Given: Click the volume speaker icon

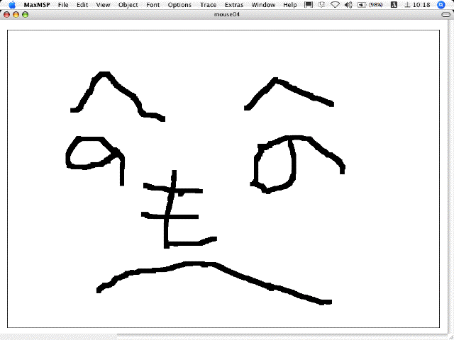Looking at the screenshot, I should 348,5.
